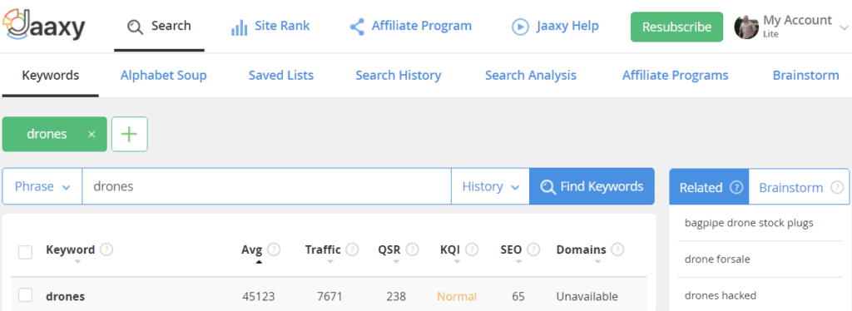The height and width of the screenshot is (311, 852).
Task: Click the help icon next to QSR column
Action: (413, 249)
